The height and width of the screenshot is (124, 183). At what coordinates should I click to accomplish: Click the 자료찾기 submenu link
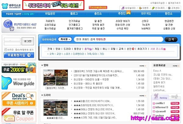point(50,21)
